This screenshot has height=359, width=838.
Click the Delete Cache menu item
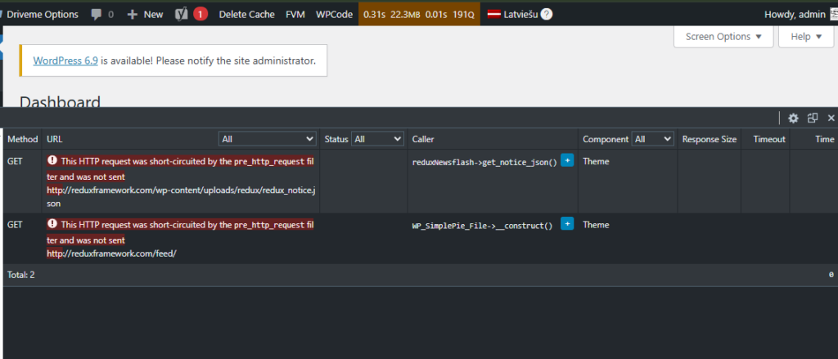[246, 14]
